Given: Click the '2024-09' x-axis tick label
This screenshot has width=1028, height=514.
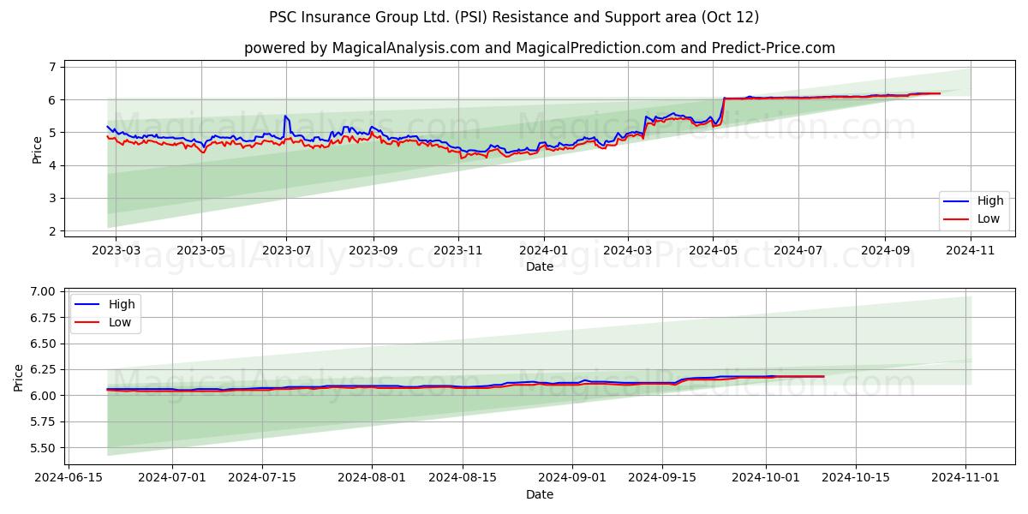Looking at the screenshot, I should click(x=885, y=249).
